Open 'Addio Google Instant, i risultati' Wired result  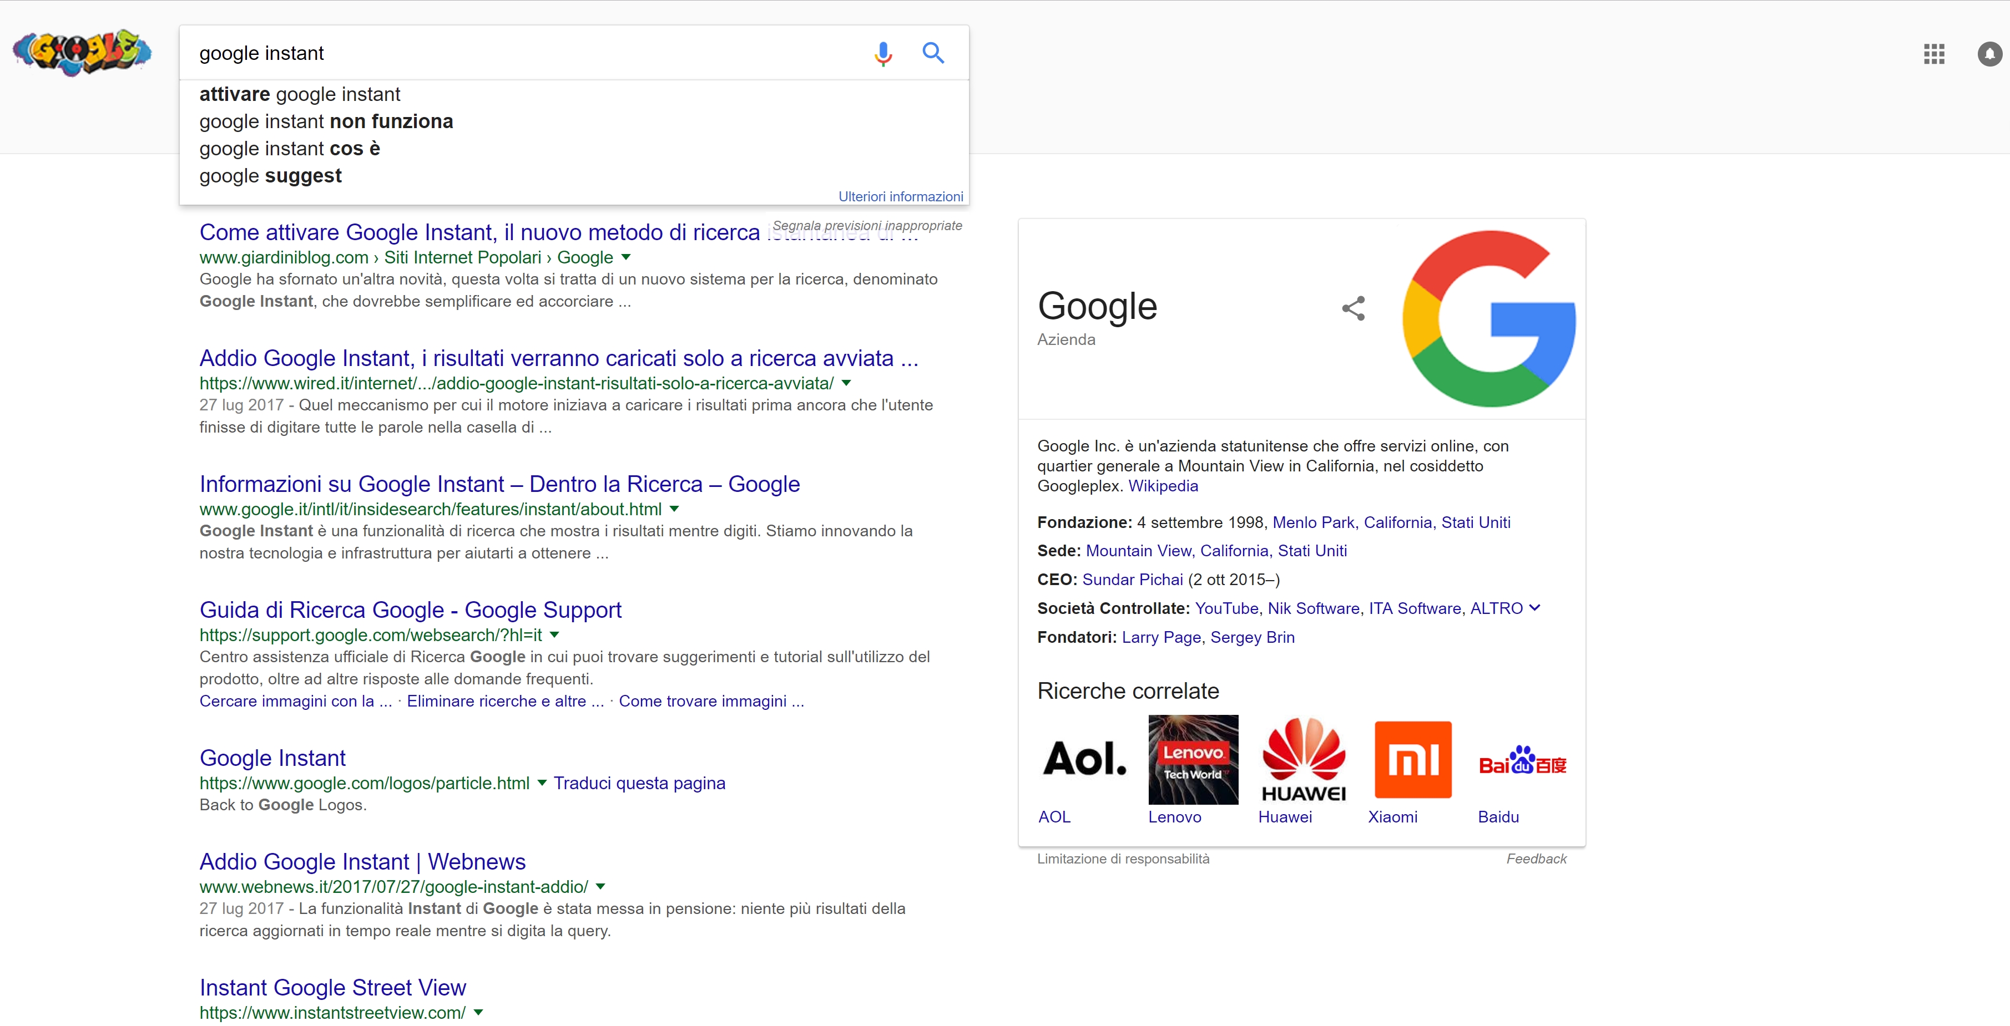click(x=559, y=359)
